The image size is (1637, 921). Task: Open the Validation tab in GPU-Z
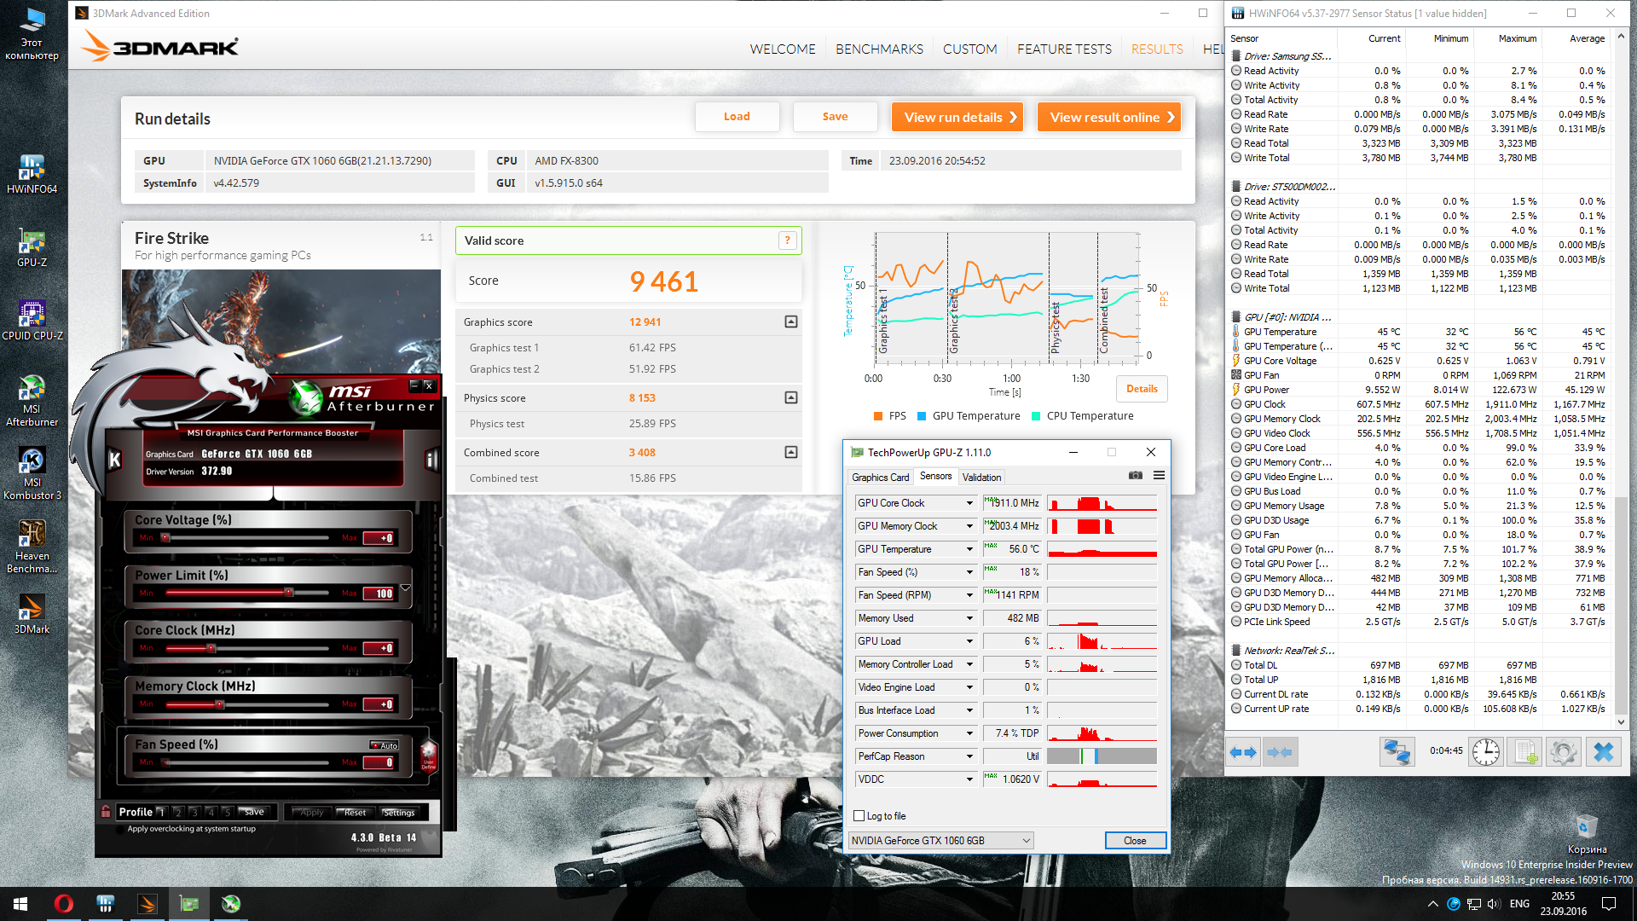pyautogui.click(x=981, y=478)
